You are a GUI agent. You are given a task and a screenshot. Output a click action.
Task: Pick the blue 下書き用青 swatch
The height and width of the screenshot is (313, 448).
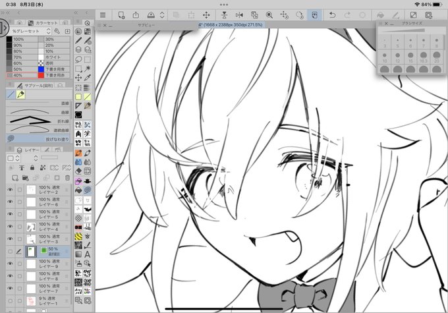41,69
